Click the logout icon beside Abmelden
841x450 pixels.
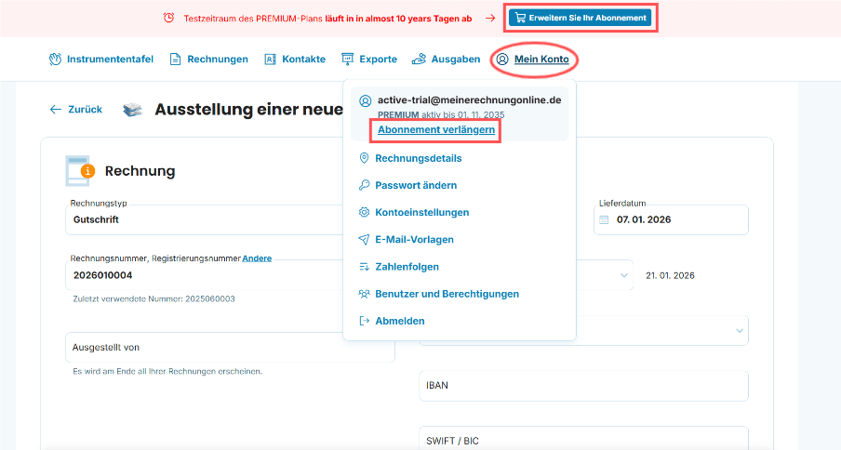tap(364, 321)
